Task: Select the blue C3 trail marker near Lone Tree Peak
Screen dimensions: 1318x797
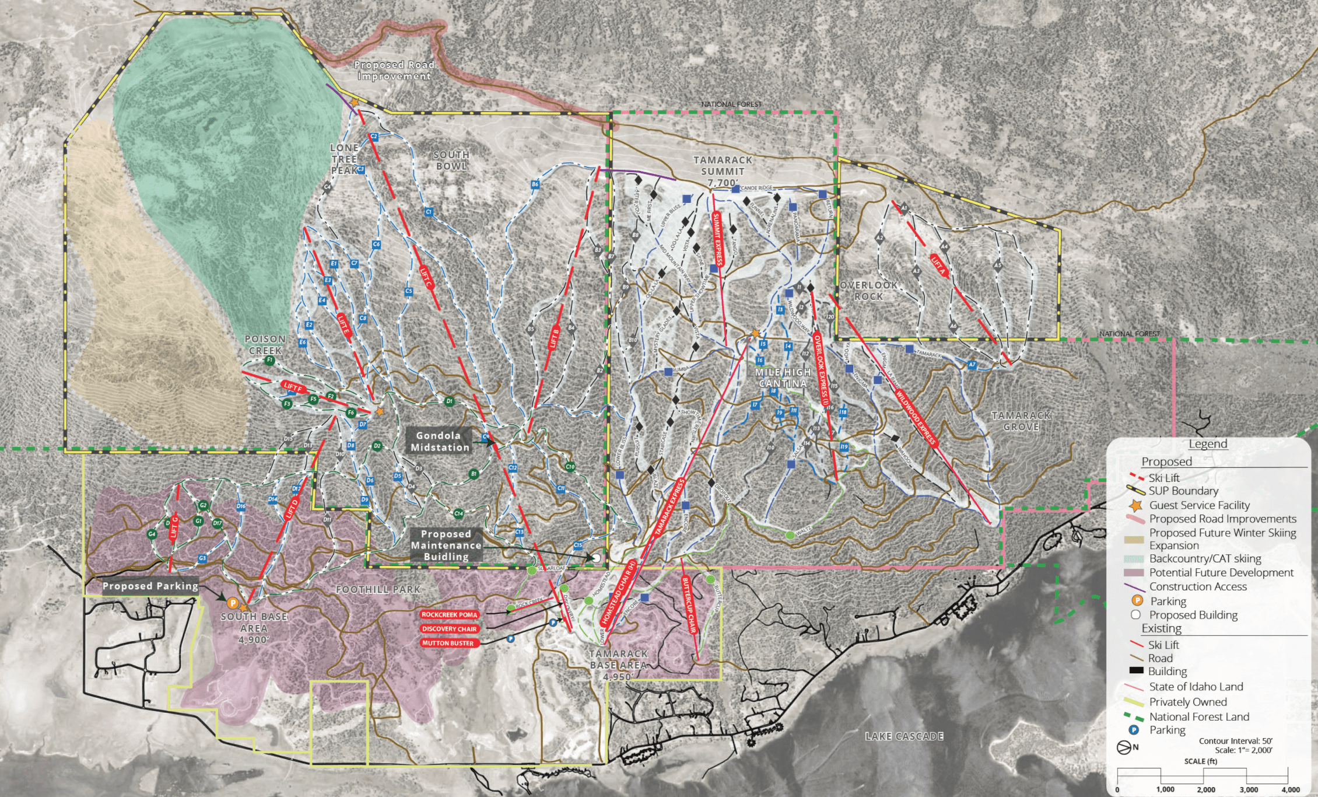Action: [361, 169]
